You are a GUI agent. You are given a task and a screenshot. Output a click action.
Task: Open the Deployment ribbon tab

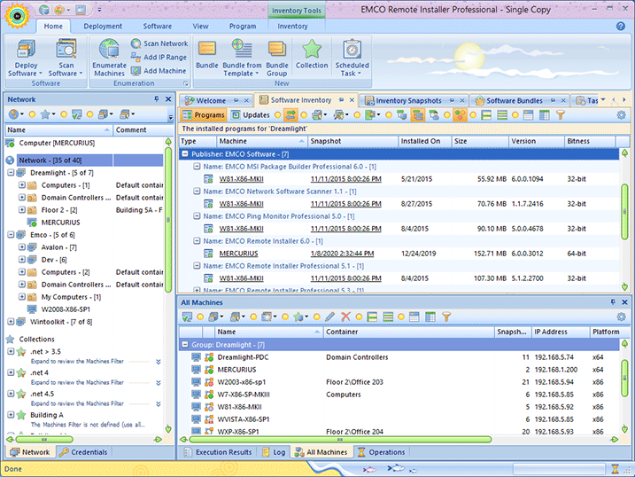[103, 27]
